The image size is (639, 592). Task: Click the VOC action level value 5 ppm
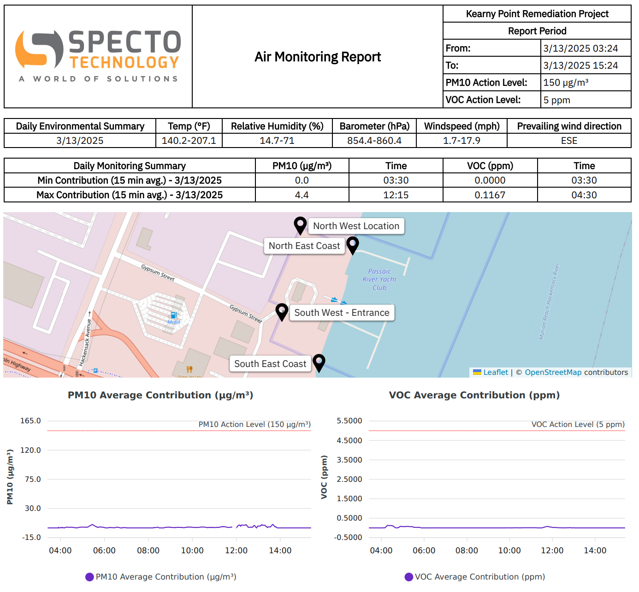pos(556,100)
